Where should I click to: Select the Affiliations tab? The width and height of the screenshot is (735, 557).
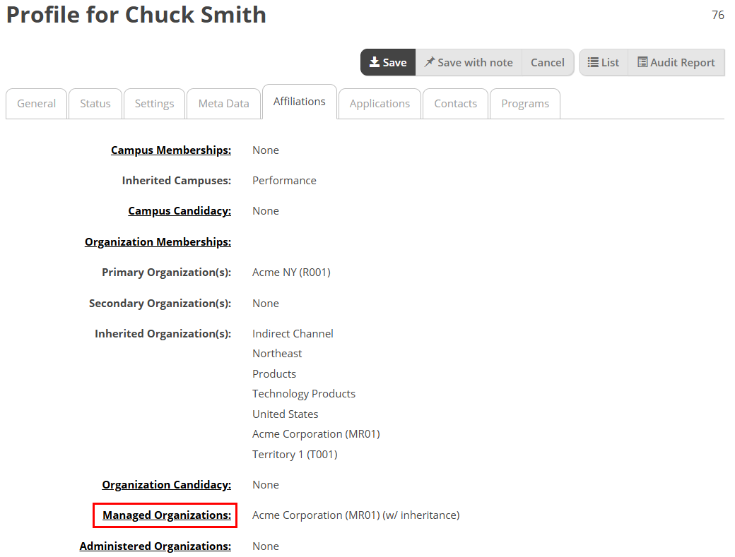pos(300,102)
